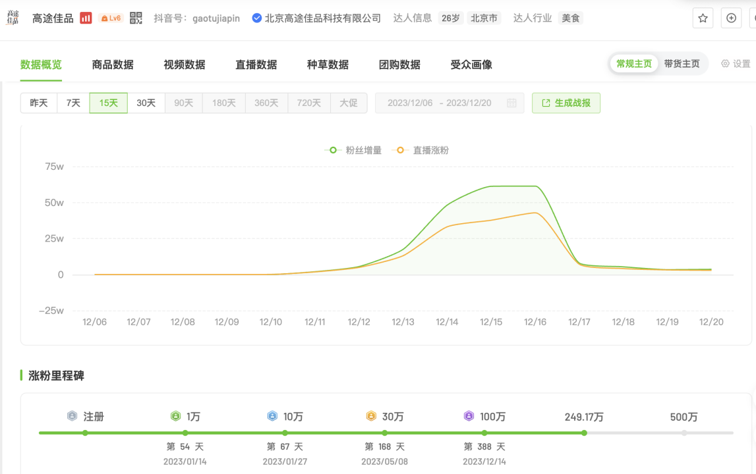Click the 30万 milestone point on progress bar
The height and width of the screenshot is (474, 756).
point(385,433)
